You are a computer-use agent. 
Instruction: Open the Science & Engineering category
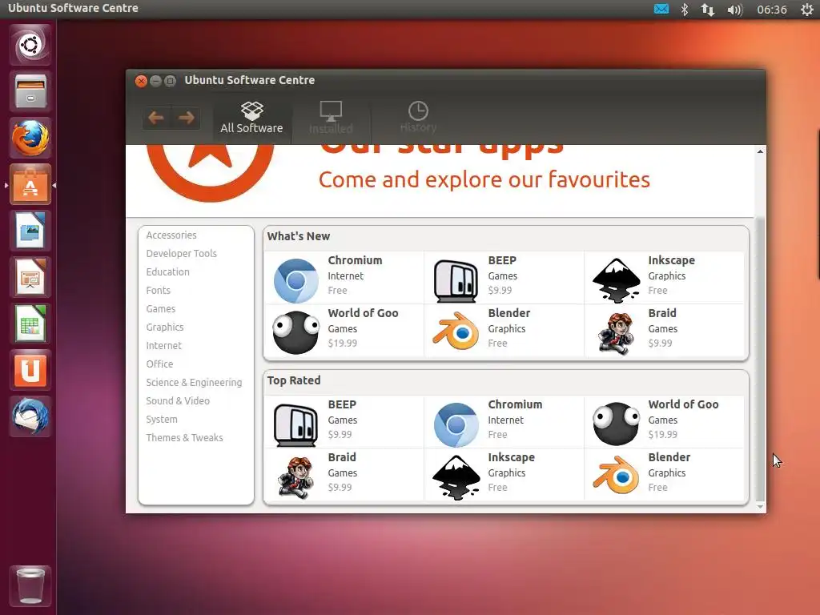194,383
